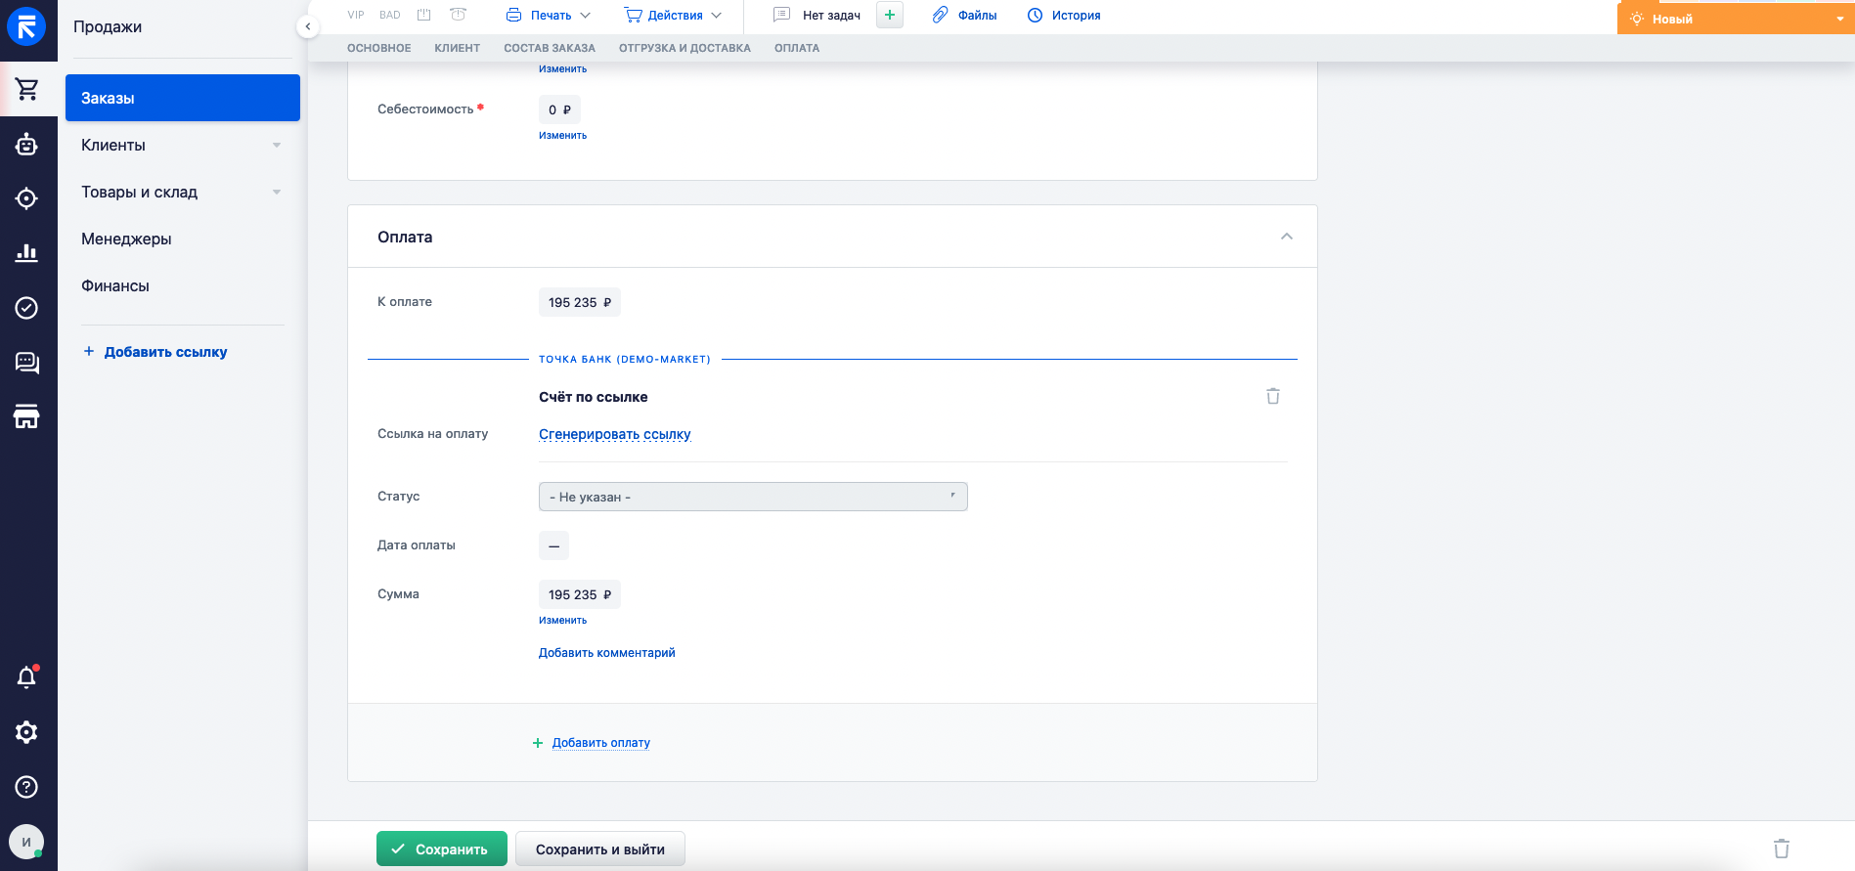The height and width of the screenshot is (871, 1855).
Task: Jump to the КЛИЕНТ section tab
Action: 458,48
